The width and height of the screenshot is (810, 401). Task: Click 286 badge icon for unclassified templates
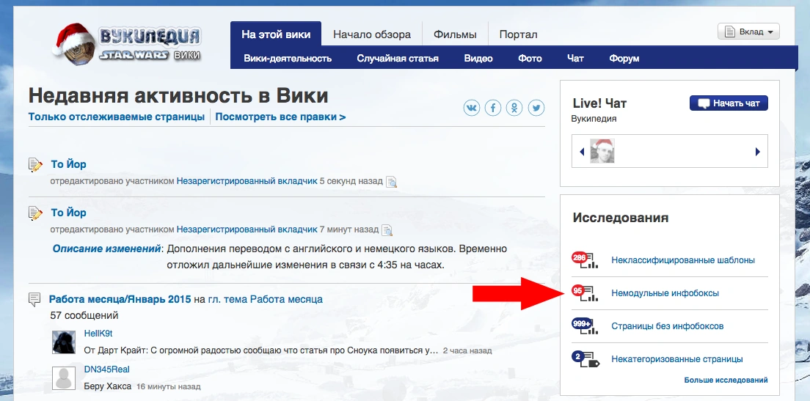pos(584,260)
